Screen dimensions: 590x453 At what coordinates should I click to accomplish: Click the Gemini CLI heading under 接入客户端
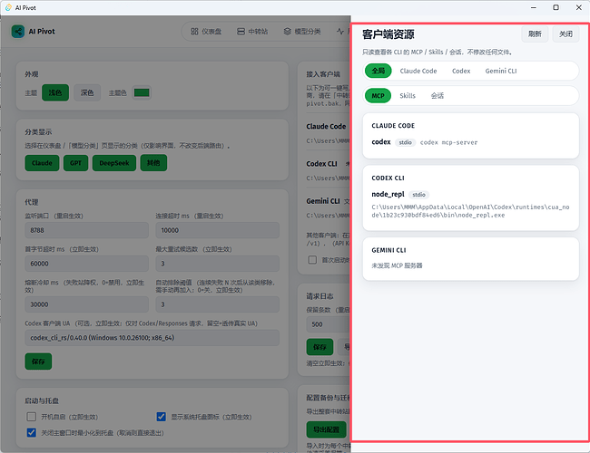click(323, 201)
